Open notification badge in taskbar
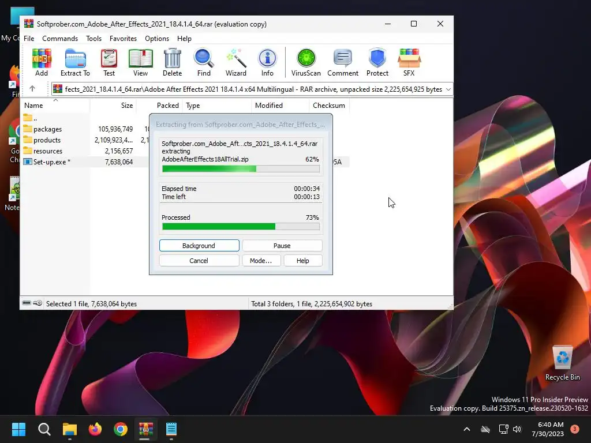The height and width of the screenshot is (443, 591). [x=575, y=429]
